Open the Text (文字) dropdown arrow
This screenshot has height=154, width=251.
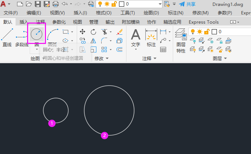pos(136,49)
